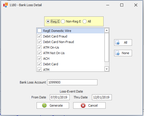Image resolution: width=144 pixels, height=116 pixels.
Task: Uncheck Debit Card Fraud checkbox
Action: click(40, 36)
